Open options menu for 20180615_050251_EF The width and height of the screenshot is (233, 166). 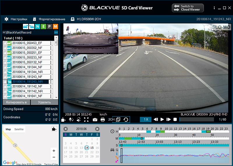point(51,53)
